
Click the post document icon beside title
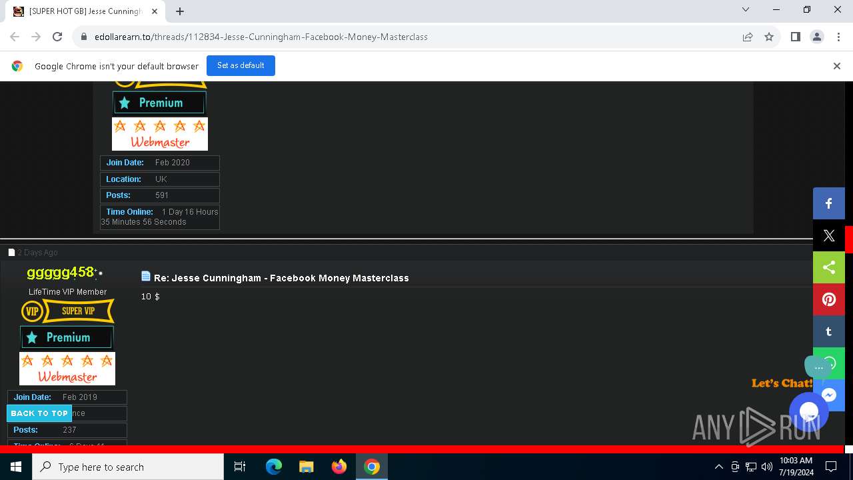146,276
